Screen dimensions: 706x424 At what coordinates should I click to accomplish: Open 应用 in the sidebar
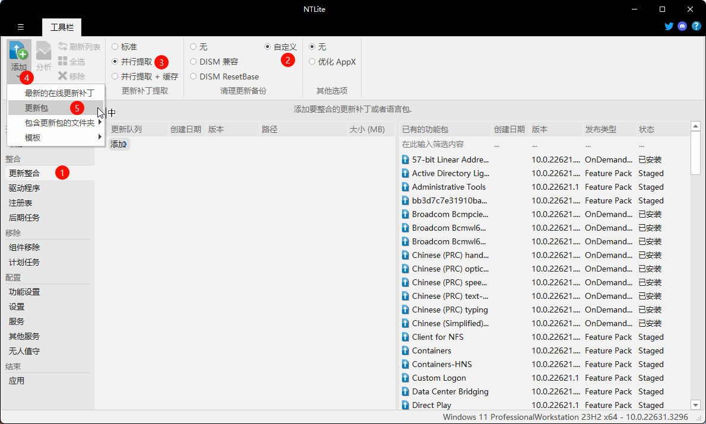coord(17,381)
